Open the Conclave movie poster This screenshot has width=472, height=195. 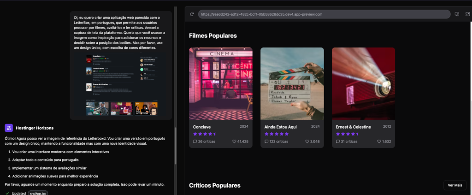point(221,83)
